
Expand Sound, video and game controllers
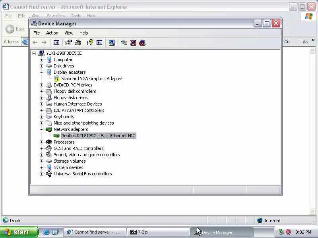pyautogui.click(x=42, y=155)
